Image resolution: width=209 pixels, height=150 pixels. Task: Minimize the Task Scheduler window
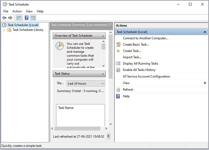[178, 4]
